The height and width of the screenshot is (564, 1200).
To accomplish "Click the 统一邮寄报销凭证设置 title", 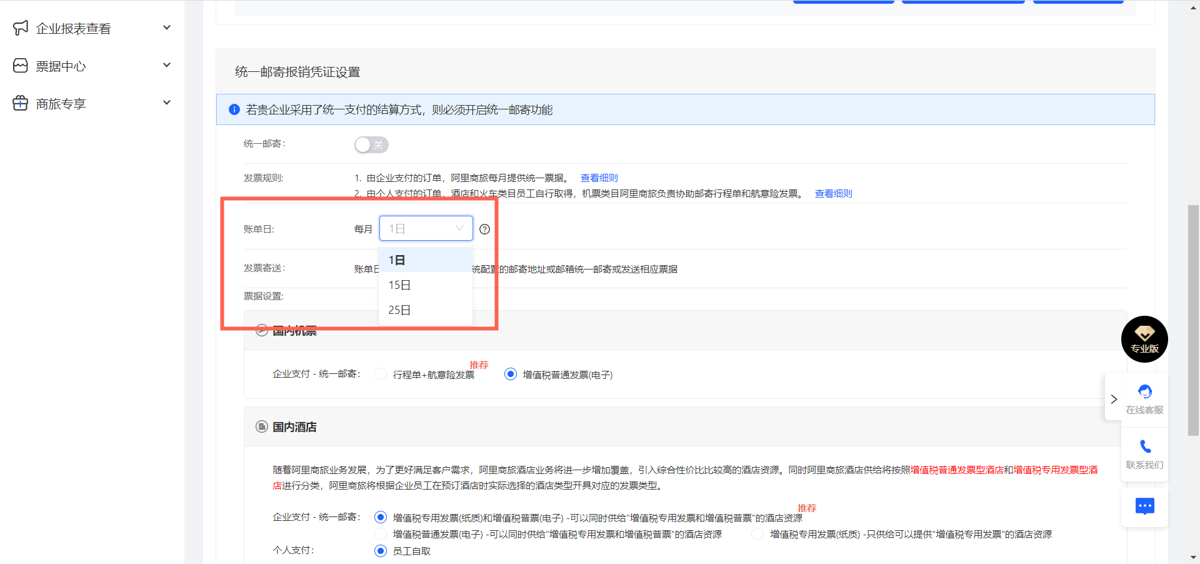I will (297, 72).
